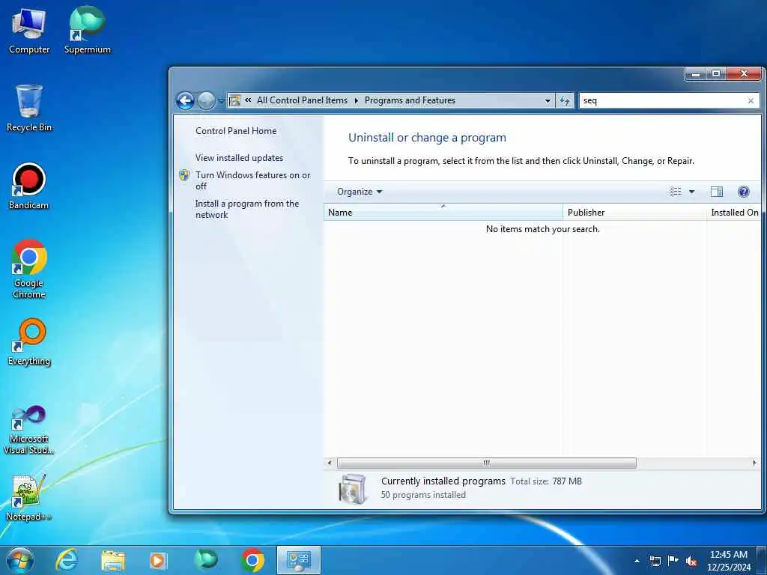Select the Computer desktop icon
The image size is (767, 575).
(29, 31)
